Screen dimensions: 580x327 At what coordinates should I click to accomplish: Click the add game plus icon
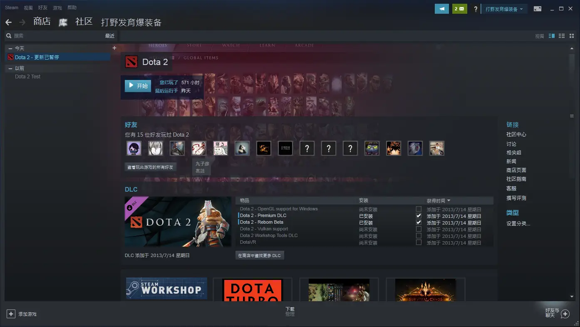(x=11, y=314)
